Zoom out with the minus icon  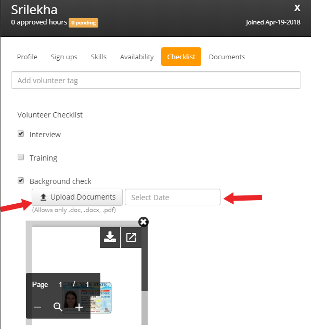click(x=37, y=307)
